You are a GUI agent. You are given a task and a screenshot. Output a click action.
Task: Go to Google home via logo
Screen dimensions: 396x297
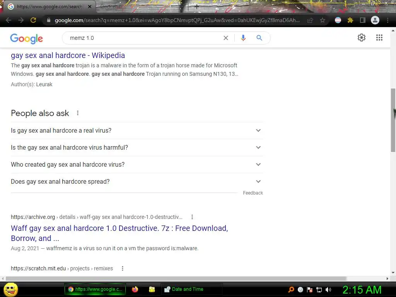click(x=27, y=39)
